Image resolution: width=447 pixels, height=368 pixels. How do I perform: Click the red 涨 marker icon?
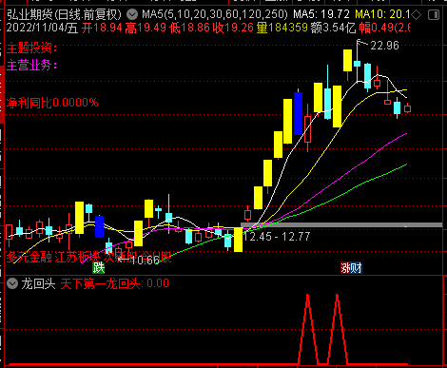[x=345, y=268]
